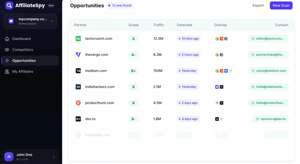Click the Competitors eye icon
The height and width of the screenshot is (164, 300).
(7, 49)
